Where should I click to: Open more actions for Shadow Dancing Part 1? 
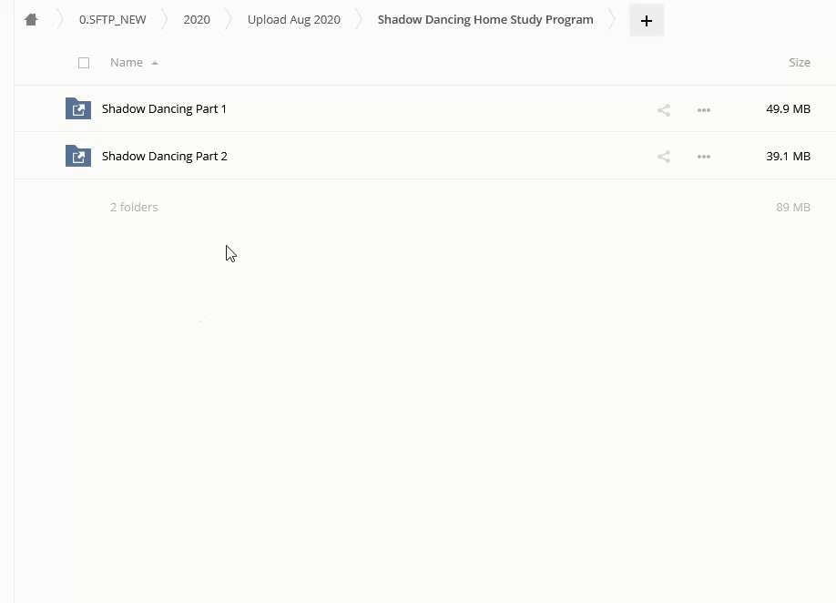pyautogui.click(x=703, y=109)
